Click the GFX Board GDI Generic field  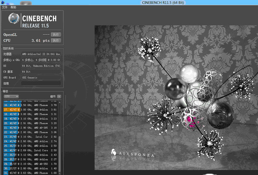click(x=41, y=78)
